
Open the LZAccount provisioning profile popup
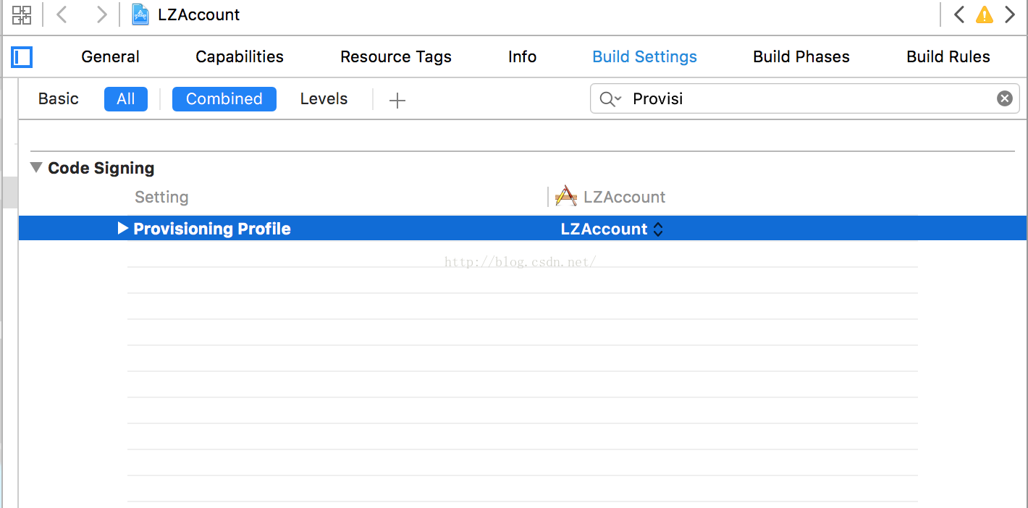612,229
